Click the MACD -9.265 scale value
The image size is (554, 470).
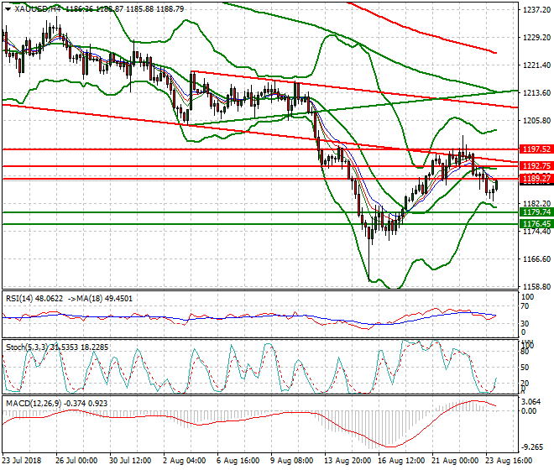[x=533, y=447]
